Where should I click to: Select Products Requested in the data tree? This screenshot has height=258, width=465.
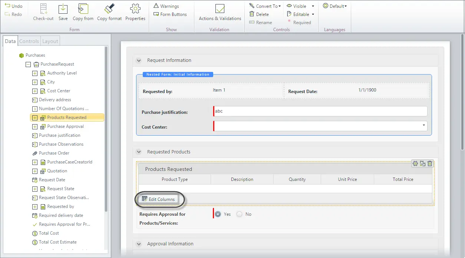67,118
